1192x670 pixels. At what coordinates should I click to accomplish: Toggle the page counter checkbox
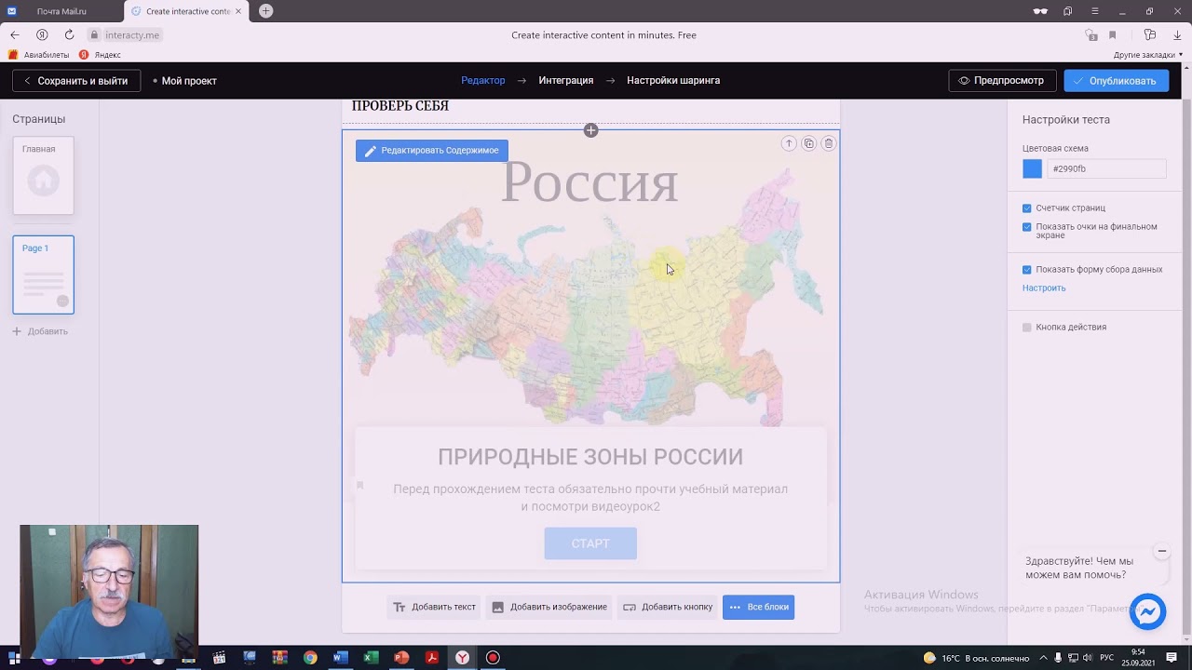1027,208
